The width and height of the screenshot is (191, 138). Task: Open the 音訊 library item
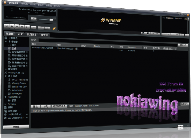tap(14, 45)
